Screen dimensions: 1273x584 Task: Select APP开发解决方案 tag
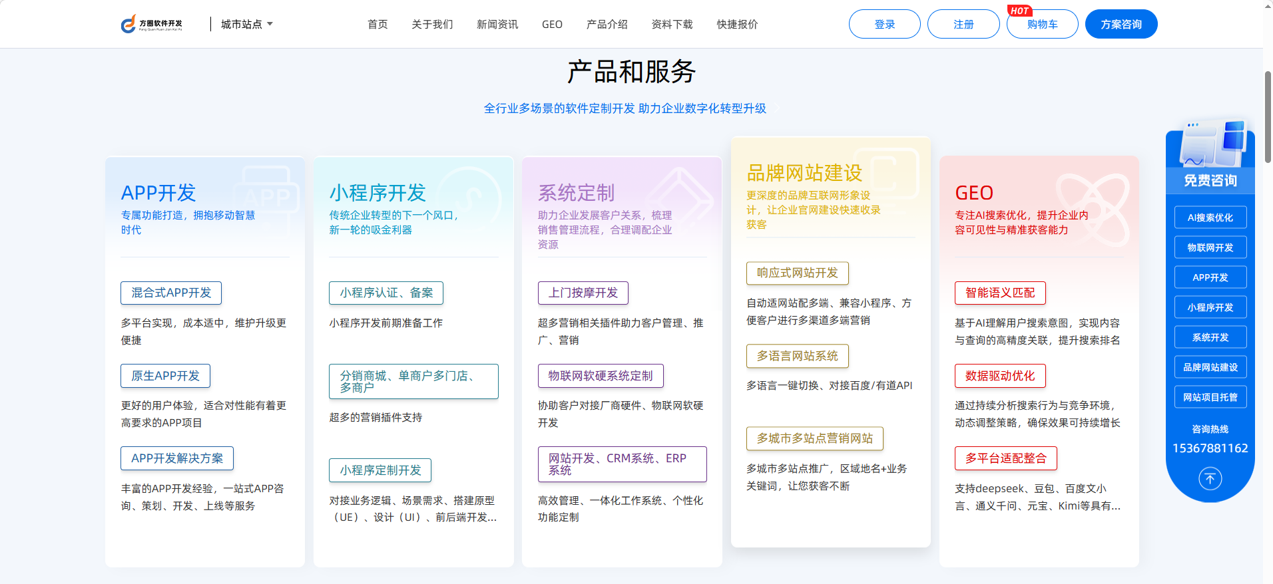click(x=177, y=458)
